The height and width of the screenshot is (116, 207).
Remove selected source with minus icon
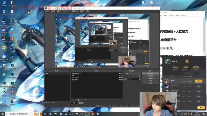coord(76,100)
